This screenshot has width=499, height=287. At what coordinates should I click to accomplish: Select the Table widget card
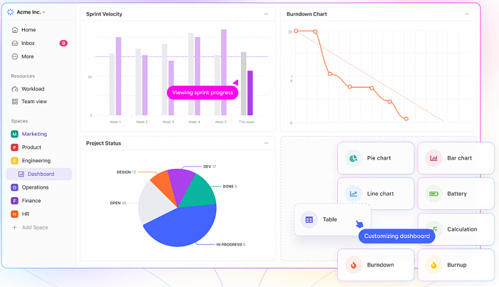333,219
